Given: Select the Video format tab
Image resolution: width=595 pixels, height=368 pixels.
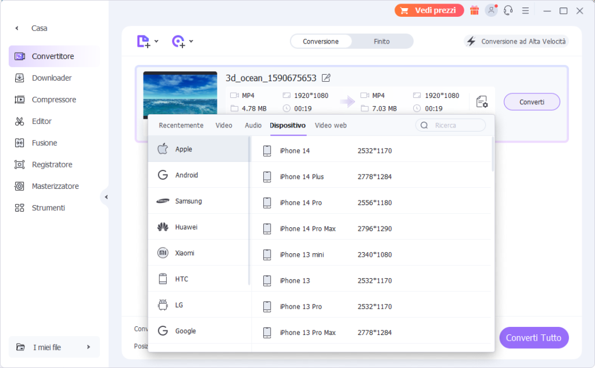Looking at the screenshot, I should tap(224, 125).
